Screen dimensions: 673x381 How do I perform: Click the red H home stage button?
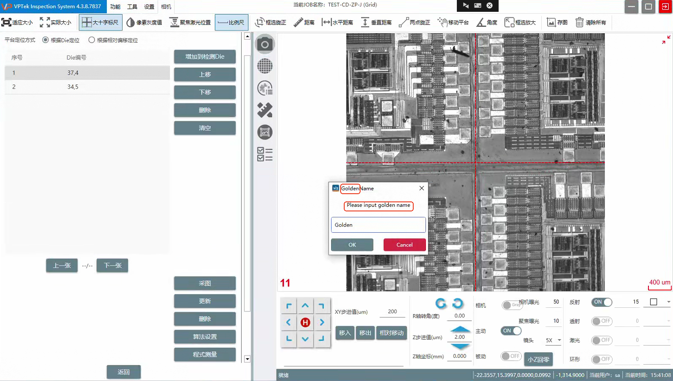(x=305, y=322)
